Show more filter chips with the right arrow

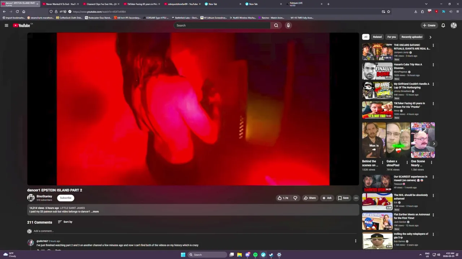(430, 37)
